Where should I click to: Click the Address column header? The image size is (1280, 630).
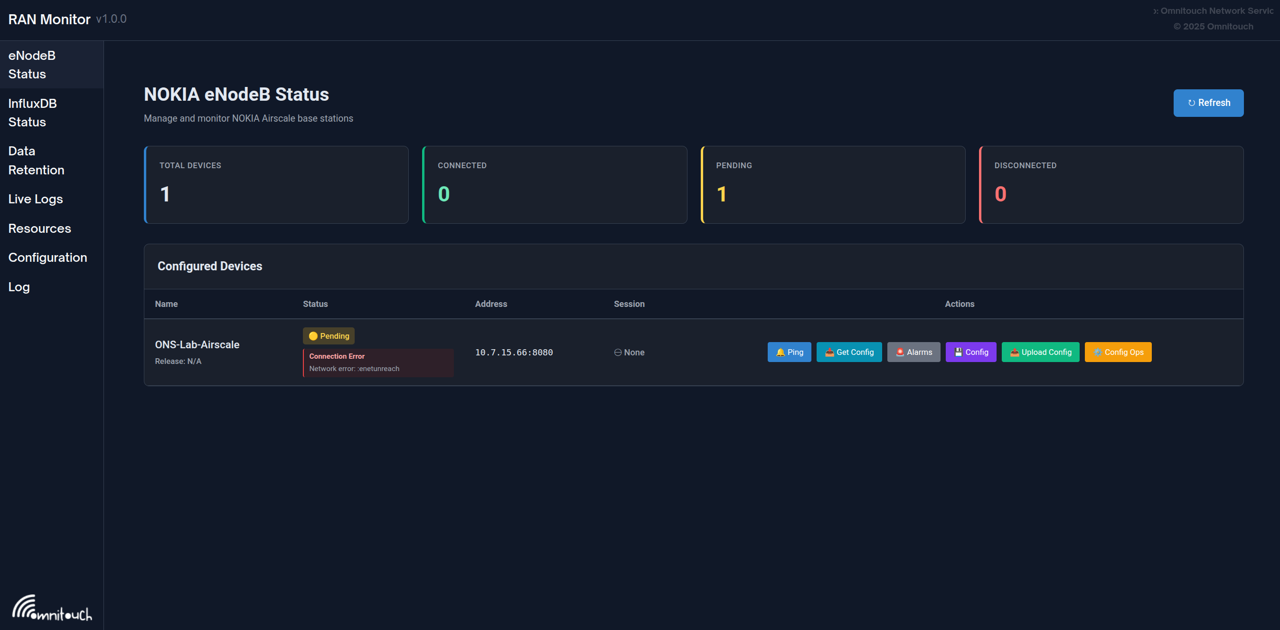[490, 304]
